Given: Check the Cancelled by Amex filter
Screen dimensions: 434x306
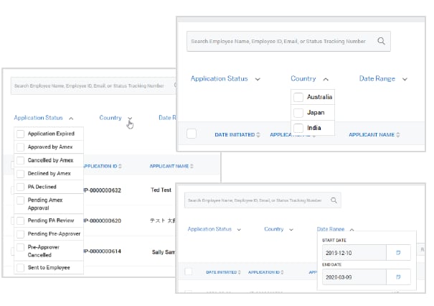Looking at the screenshot, I should click(20, 160).
